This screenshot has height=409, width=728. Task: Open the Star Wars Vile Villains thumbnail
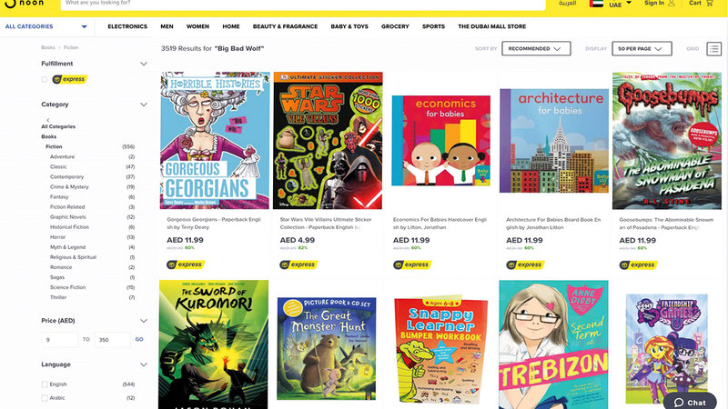click(328, 141)
